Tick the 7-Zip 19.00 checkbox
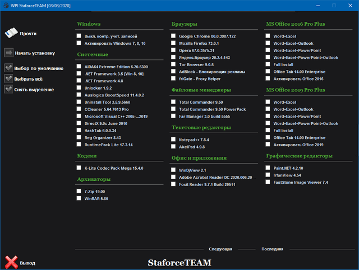Image resolution: width=359 pixels, height=270 pixels. point(79,191)
